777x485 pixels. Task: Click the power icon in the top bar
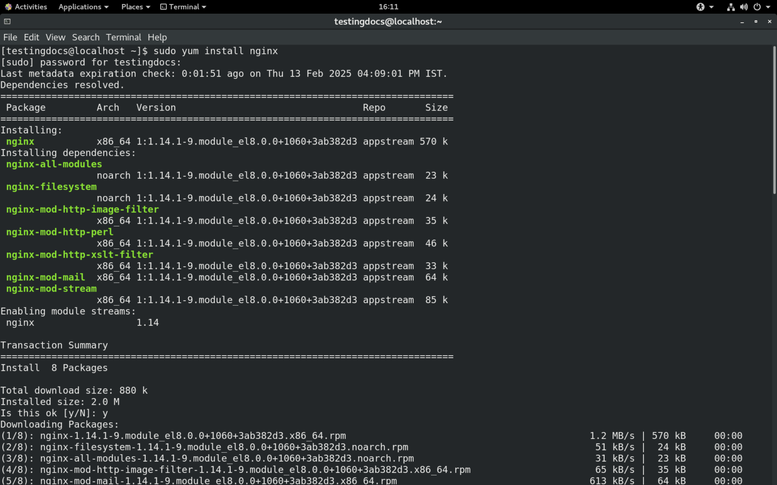(x=757, y=7)
